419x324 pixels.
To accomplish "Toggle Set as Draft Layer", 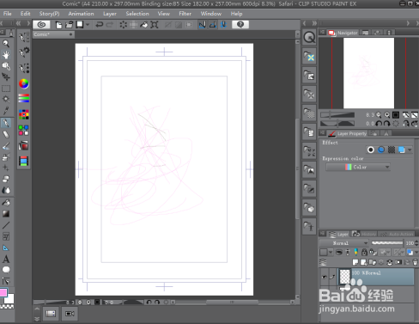I will pos(355,252).
